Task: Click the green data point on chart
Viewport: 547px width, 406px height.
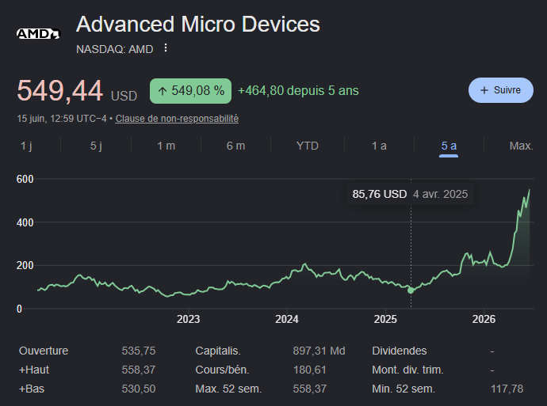Action: tap(411, 290)
